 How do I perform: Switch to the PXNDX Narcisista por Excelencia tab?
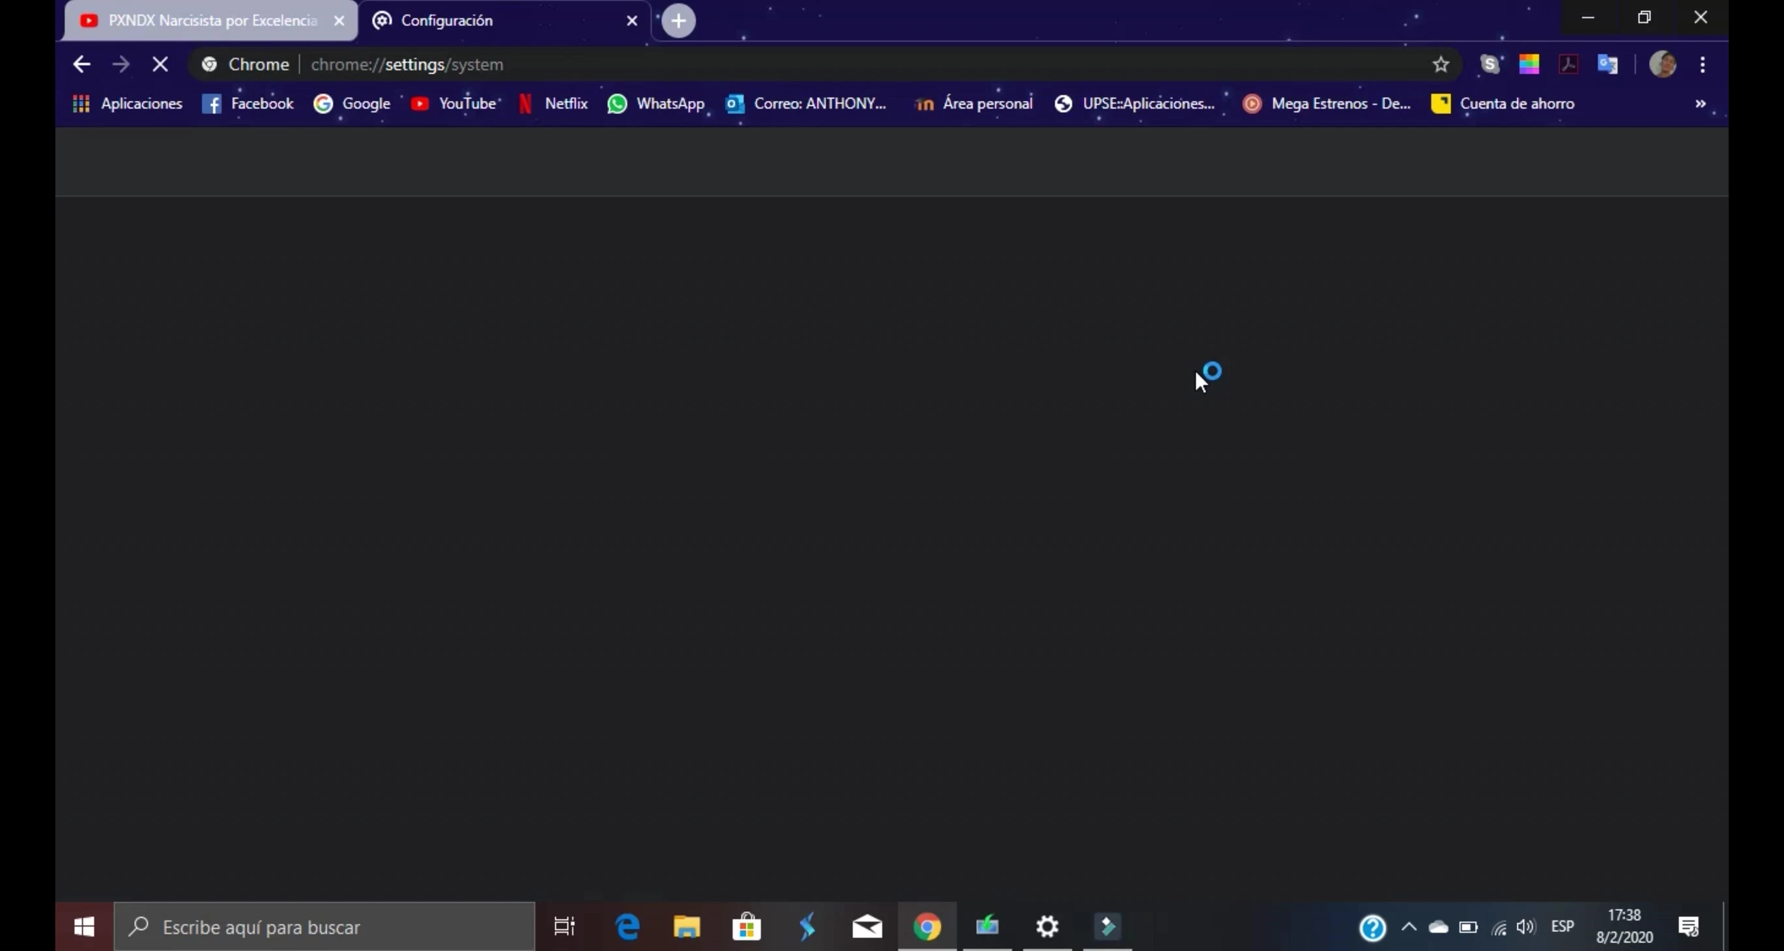212,21
